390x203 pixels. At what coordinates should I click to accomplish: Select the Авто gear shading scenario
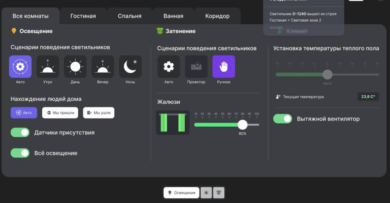coord(169,67)
